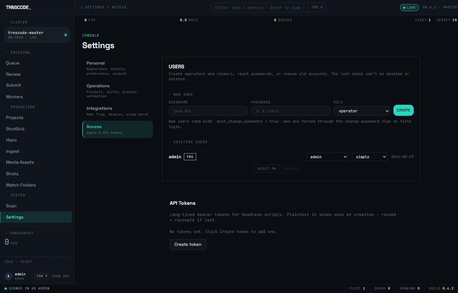The height and width of the screenshot is (293, 458).
Task: Open the ShotGrid section
Action: (15, 129)
